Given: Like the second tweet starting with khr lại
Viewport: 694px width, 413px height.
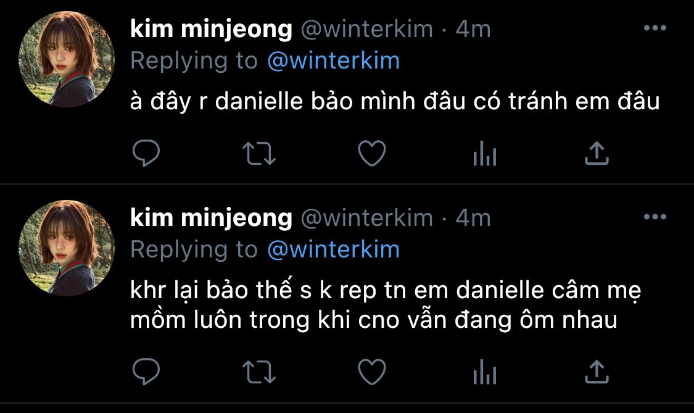Looking at the screenshot, I should (372, 372).
